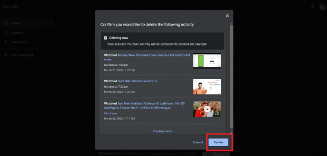Screen dimensions: 327x156
Task: Click the text 'March 25, 2023 • 7:17 PM'
Action: [119, 119]
